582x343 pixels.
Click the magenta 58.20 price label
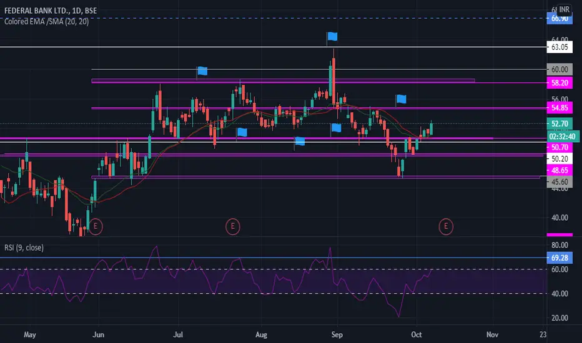pos(560,83)
